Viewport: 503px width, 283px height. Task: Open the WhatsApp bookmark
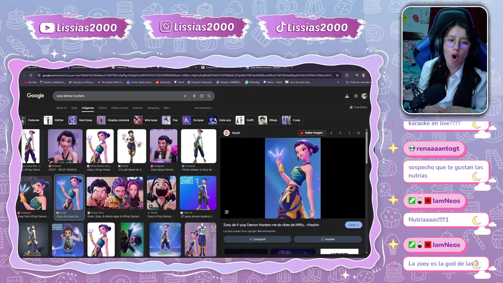[x=252, y=82]
